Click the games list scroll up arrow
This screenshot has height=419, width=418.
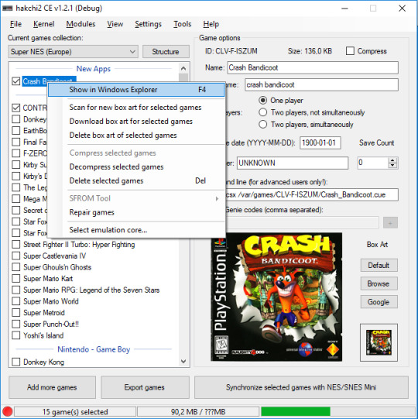(x=183, y=68)
